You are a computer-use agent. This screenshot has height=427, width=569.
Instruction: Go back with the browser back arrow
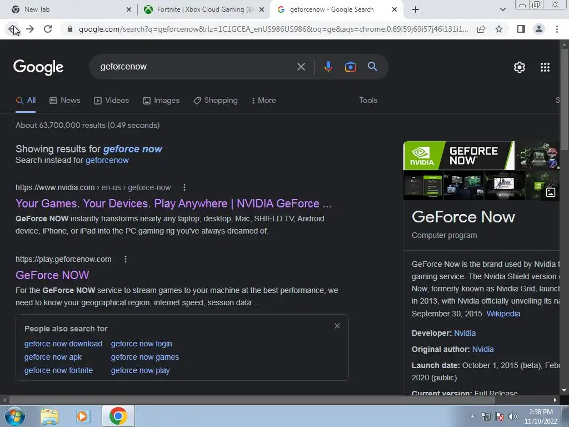click(13, 29)
